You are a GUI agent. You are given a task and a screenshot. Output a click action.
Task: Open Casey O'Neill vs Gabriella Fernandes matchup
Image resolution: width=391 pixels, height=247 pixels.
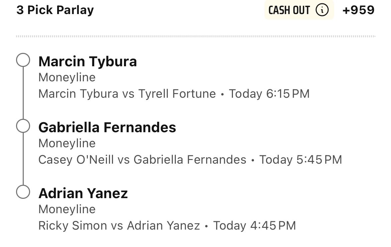pyautogui.click(x=142, y=160)
